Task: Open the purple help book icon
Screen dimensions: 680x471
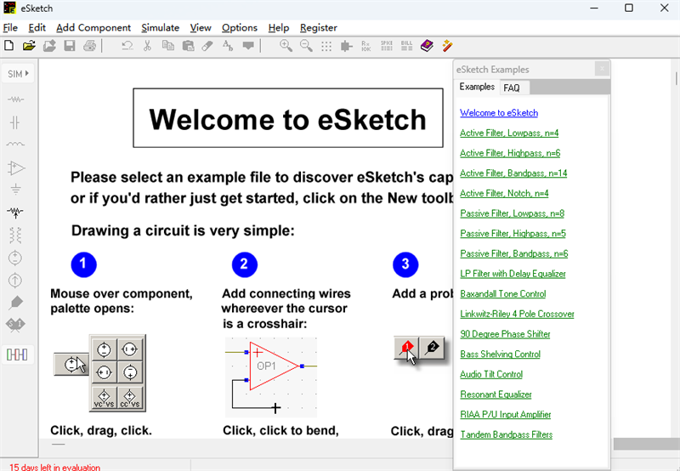Action: coord(428,46)
